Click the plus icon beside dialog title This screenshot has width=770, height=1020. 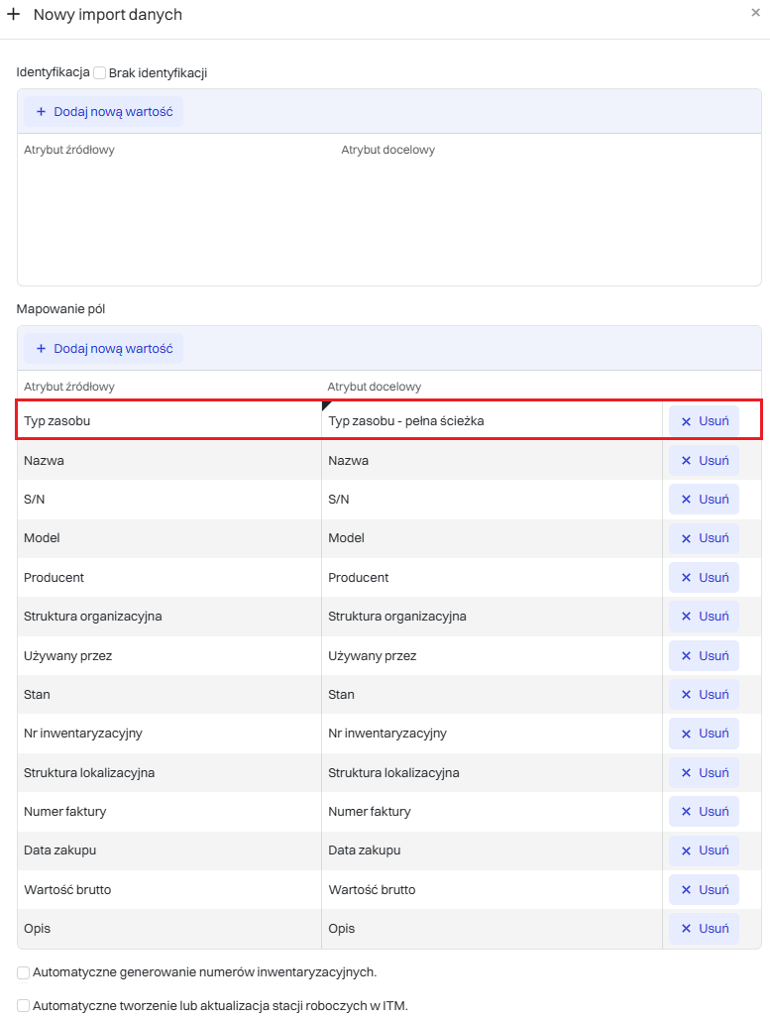pos(14,15)
